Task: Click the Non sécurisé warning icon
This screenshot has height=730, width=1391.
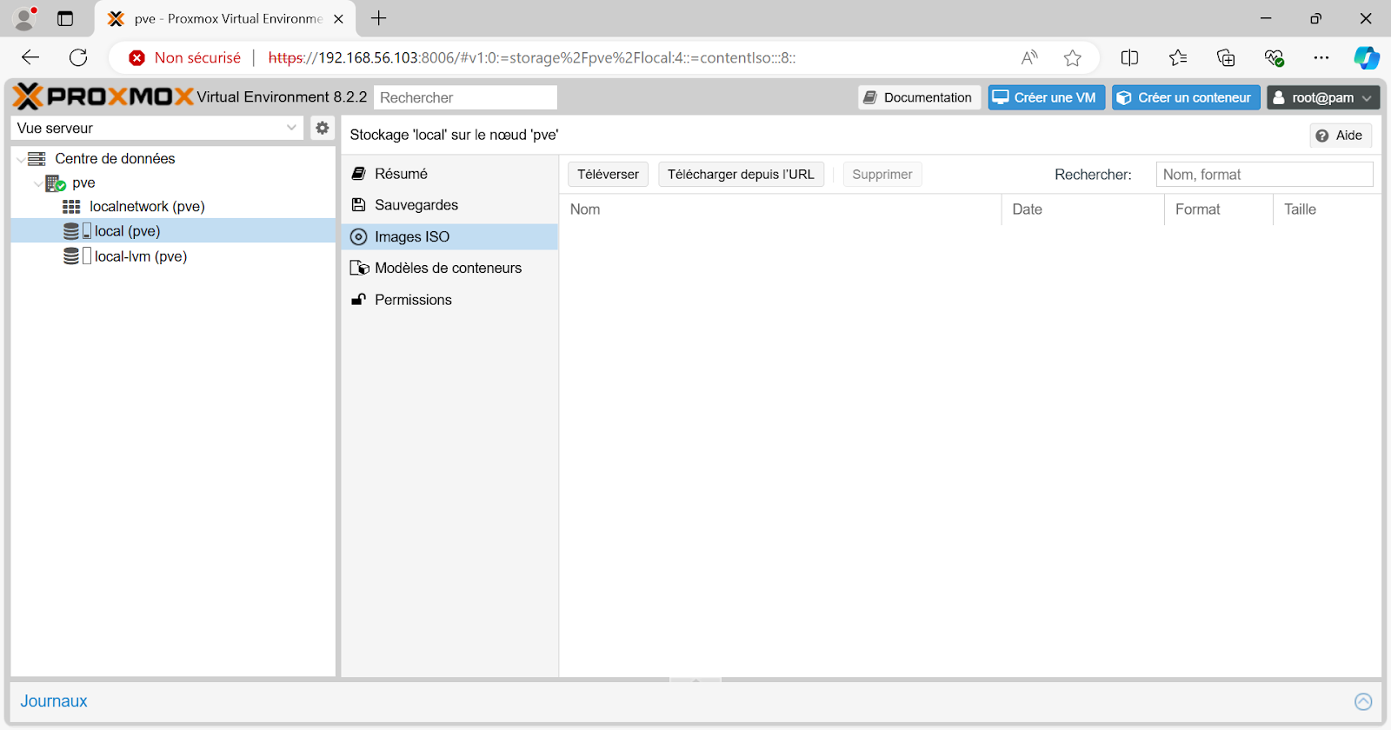Action: 136,58
